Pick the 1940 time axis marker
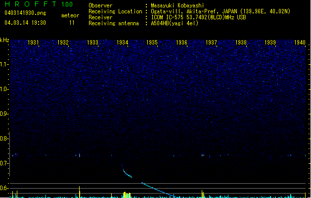311x198 pixels. 300,43
